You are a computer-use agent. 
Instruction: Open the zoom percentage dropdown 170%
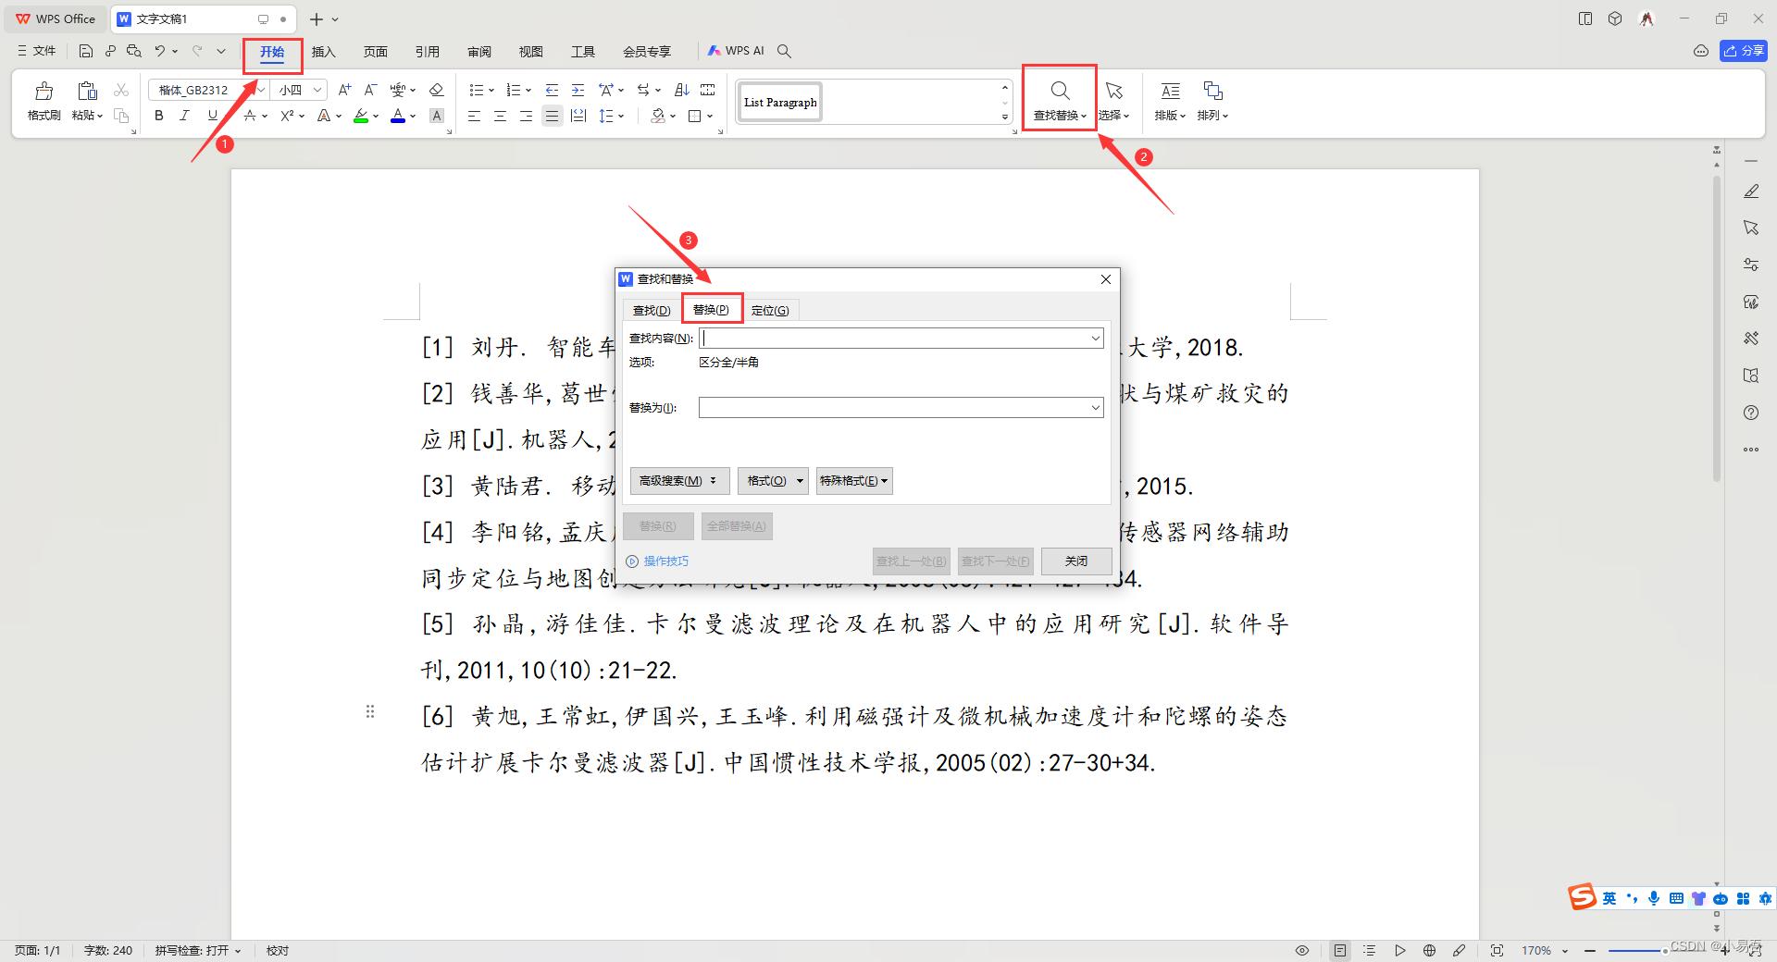1545,950
